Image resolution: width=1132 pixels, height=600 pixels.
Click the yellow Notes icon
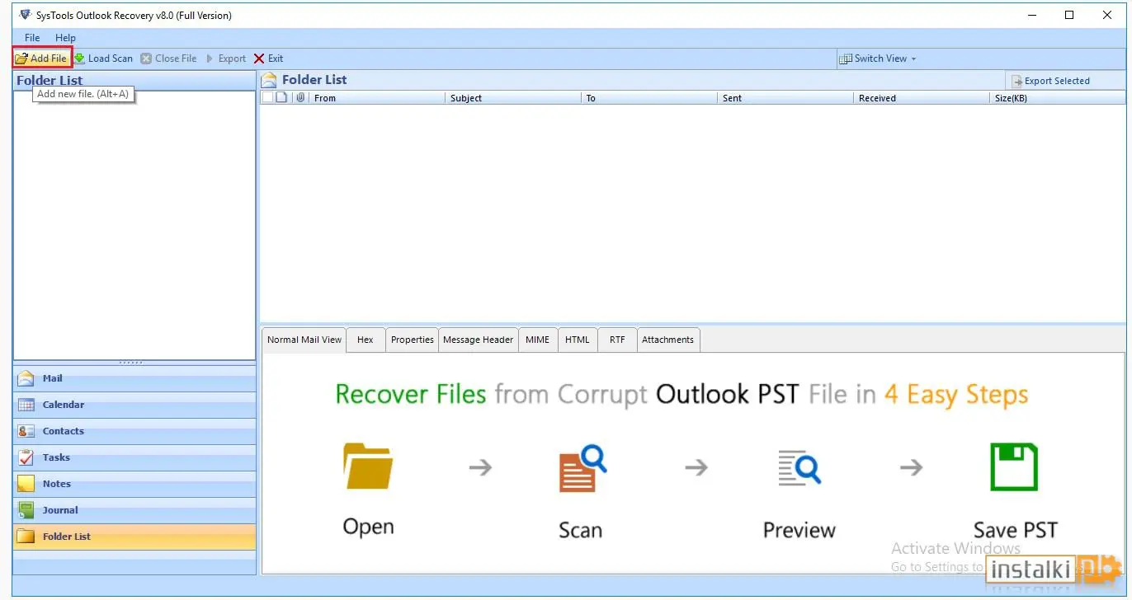coord(26,484)
